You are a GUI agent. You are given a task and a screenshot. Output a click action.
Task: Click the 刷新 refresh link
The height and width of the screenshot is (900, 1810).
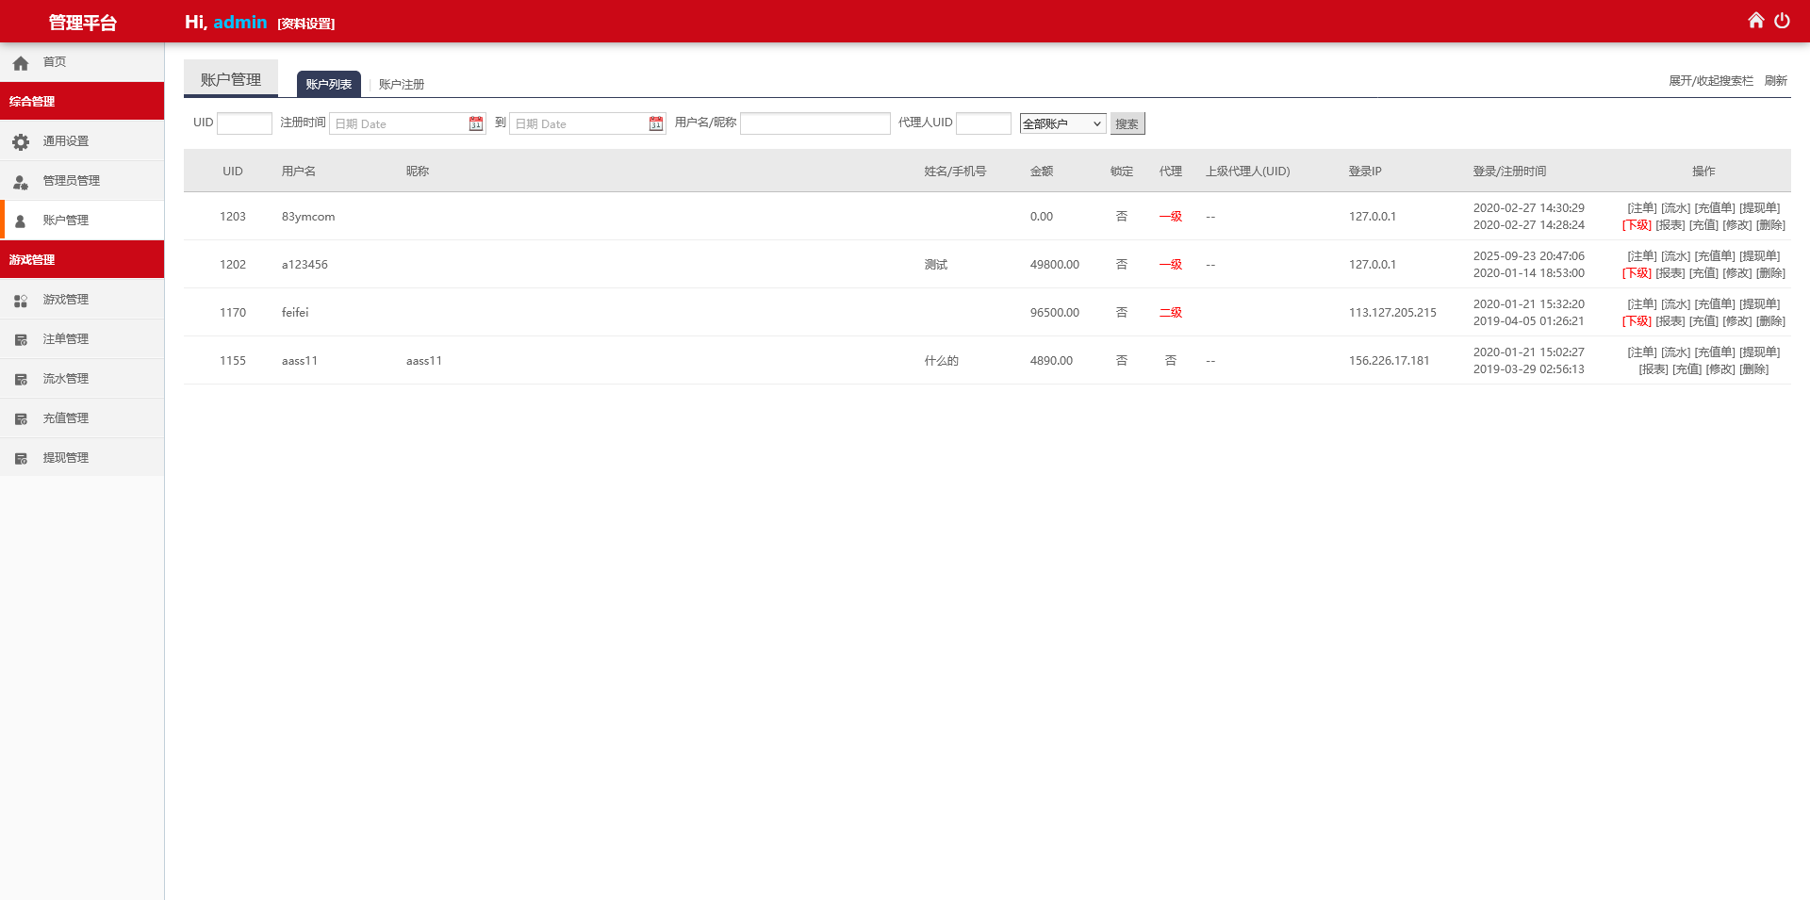click(x=1776, y=81)
